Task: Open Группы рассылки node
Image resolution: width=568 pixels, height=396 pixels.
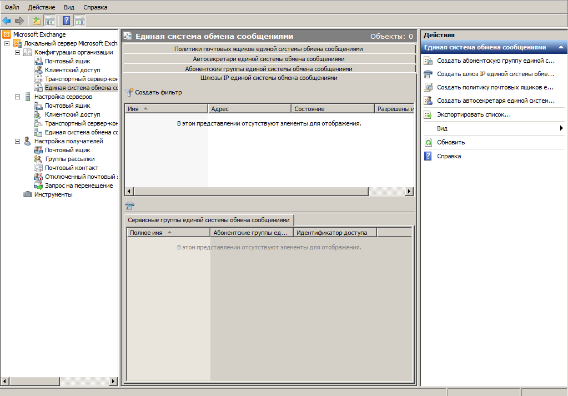Action: pos(70,159)
